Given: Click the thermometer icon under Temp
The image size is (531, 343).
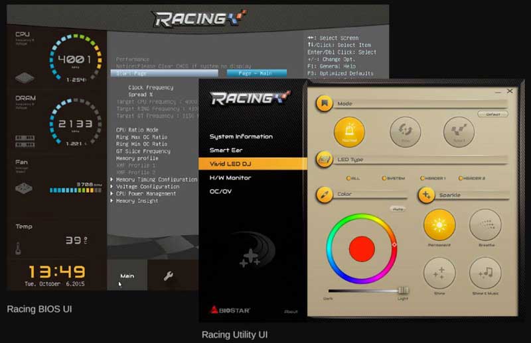Looking at the screenshot, I should click(18, 249).
